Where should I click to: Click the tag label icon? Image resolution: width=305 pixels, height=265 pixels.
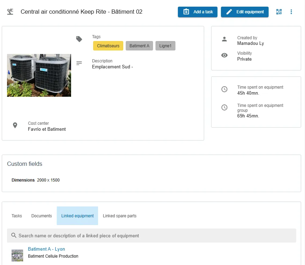(x=79, y=39)
